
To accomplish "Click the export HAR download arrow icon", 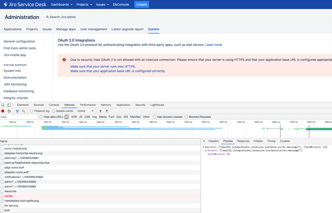I will point(107,111).
